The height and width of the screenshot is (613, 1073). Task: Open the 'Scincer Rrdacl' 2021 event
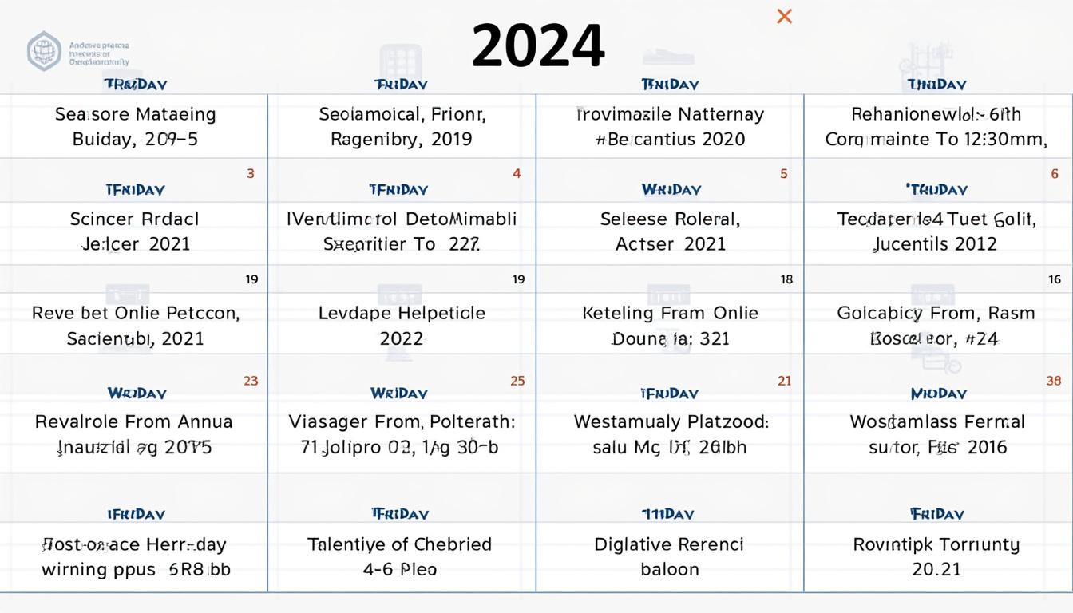(135, 231)
